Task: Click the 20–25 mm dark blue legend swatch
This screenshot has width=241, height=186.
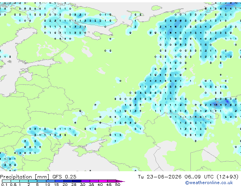Action: pyautogui.click(x=68, y=181)
